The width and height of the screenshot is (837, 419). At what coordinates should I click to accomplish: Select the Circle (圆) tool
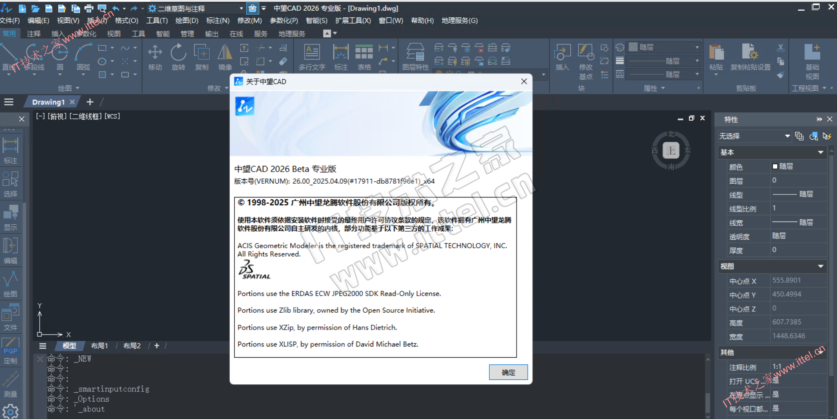[60, 58]
